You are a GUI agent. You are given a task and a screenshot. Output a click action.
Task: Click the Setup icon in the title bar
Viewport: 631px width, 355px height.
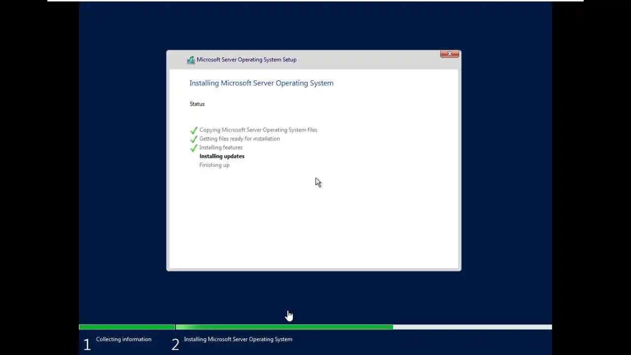coord(191,60)
